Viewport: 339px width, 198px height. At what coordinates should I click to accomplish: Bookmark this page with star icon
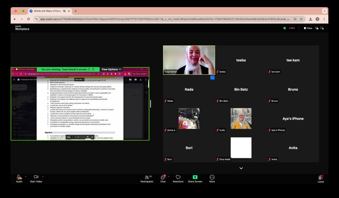(301, 19)
